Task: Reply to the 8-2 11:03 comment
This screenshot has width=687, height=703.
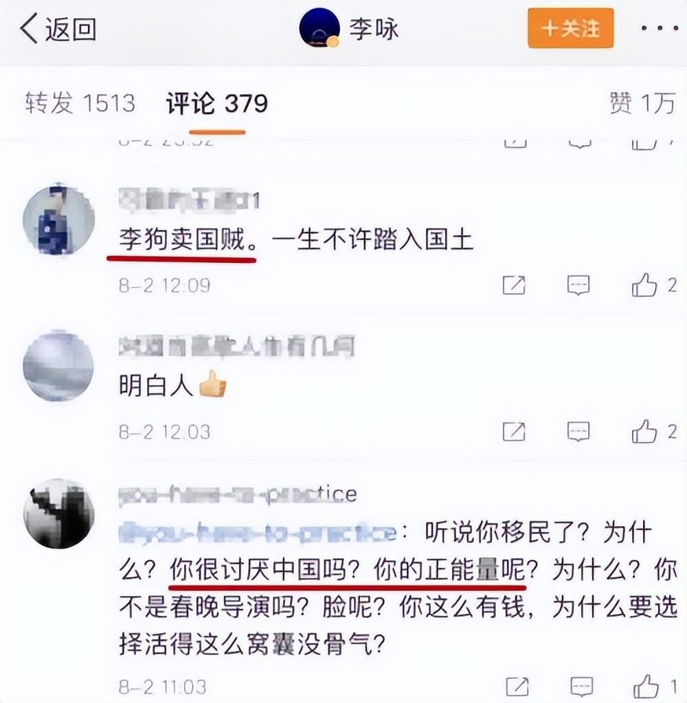Action: click(x=582, y=687)
